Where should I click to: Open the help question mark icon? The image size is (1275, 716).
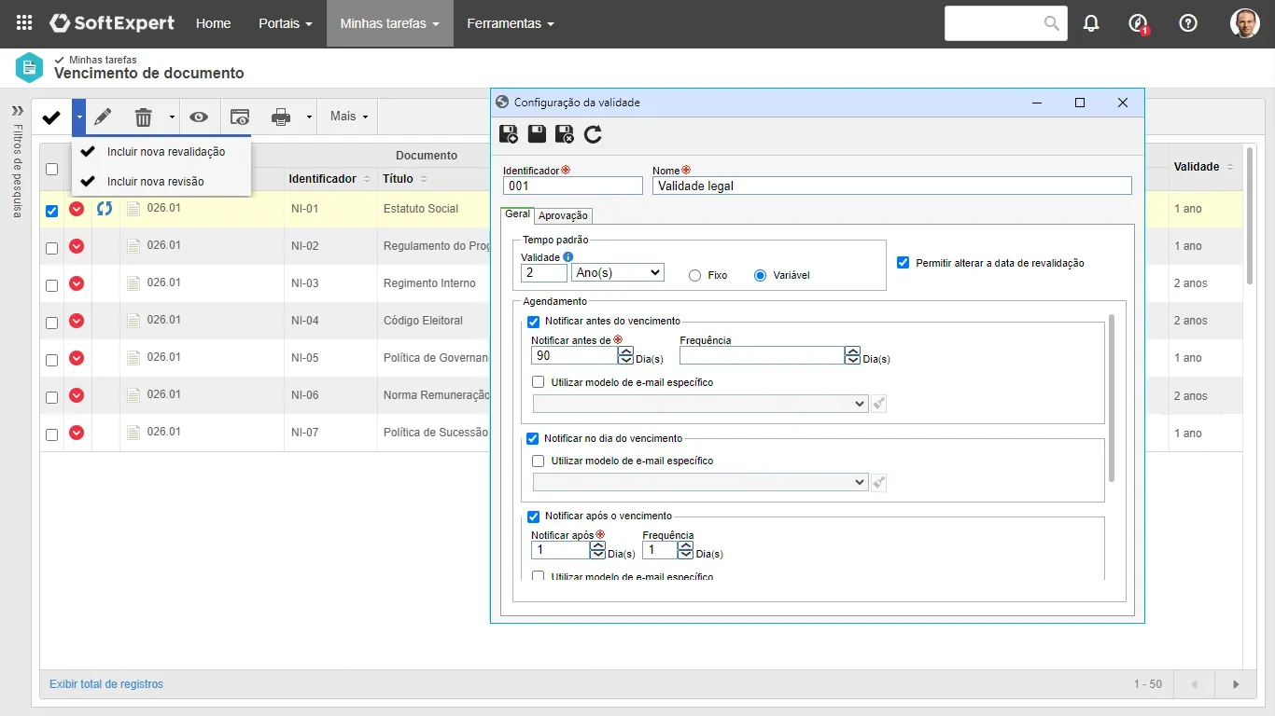coord(1188,23)
